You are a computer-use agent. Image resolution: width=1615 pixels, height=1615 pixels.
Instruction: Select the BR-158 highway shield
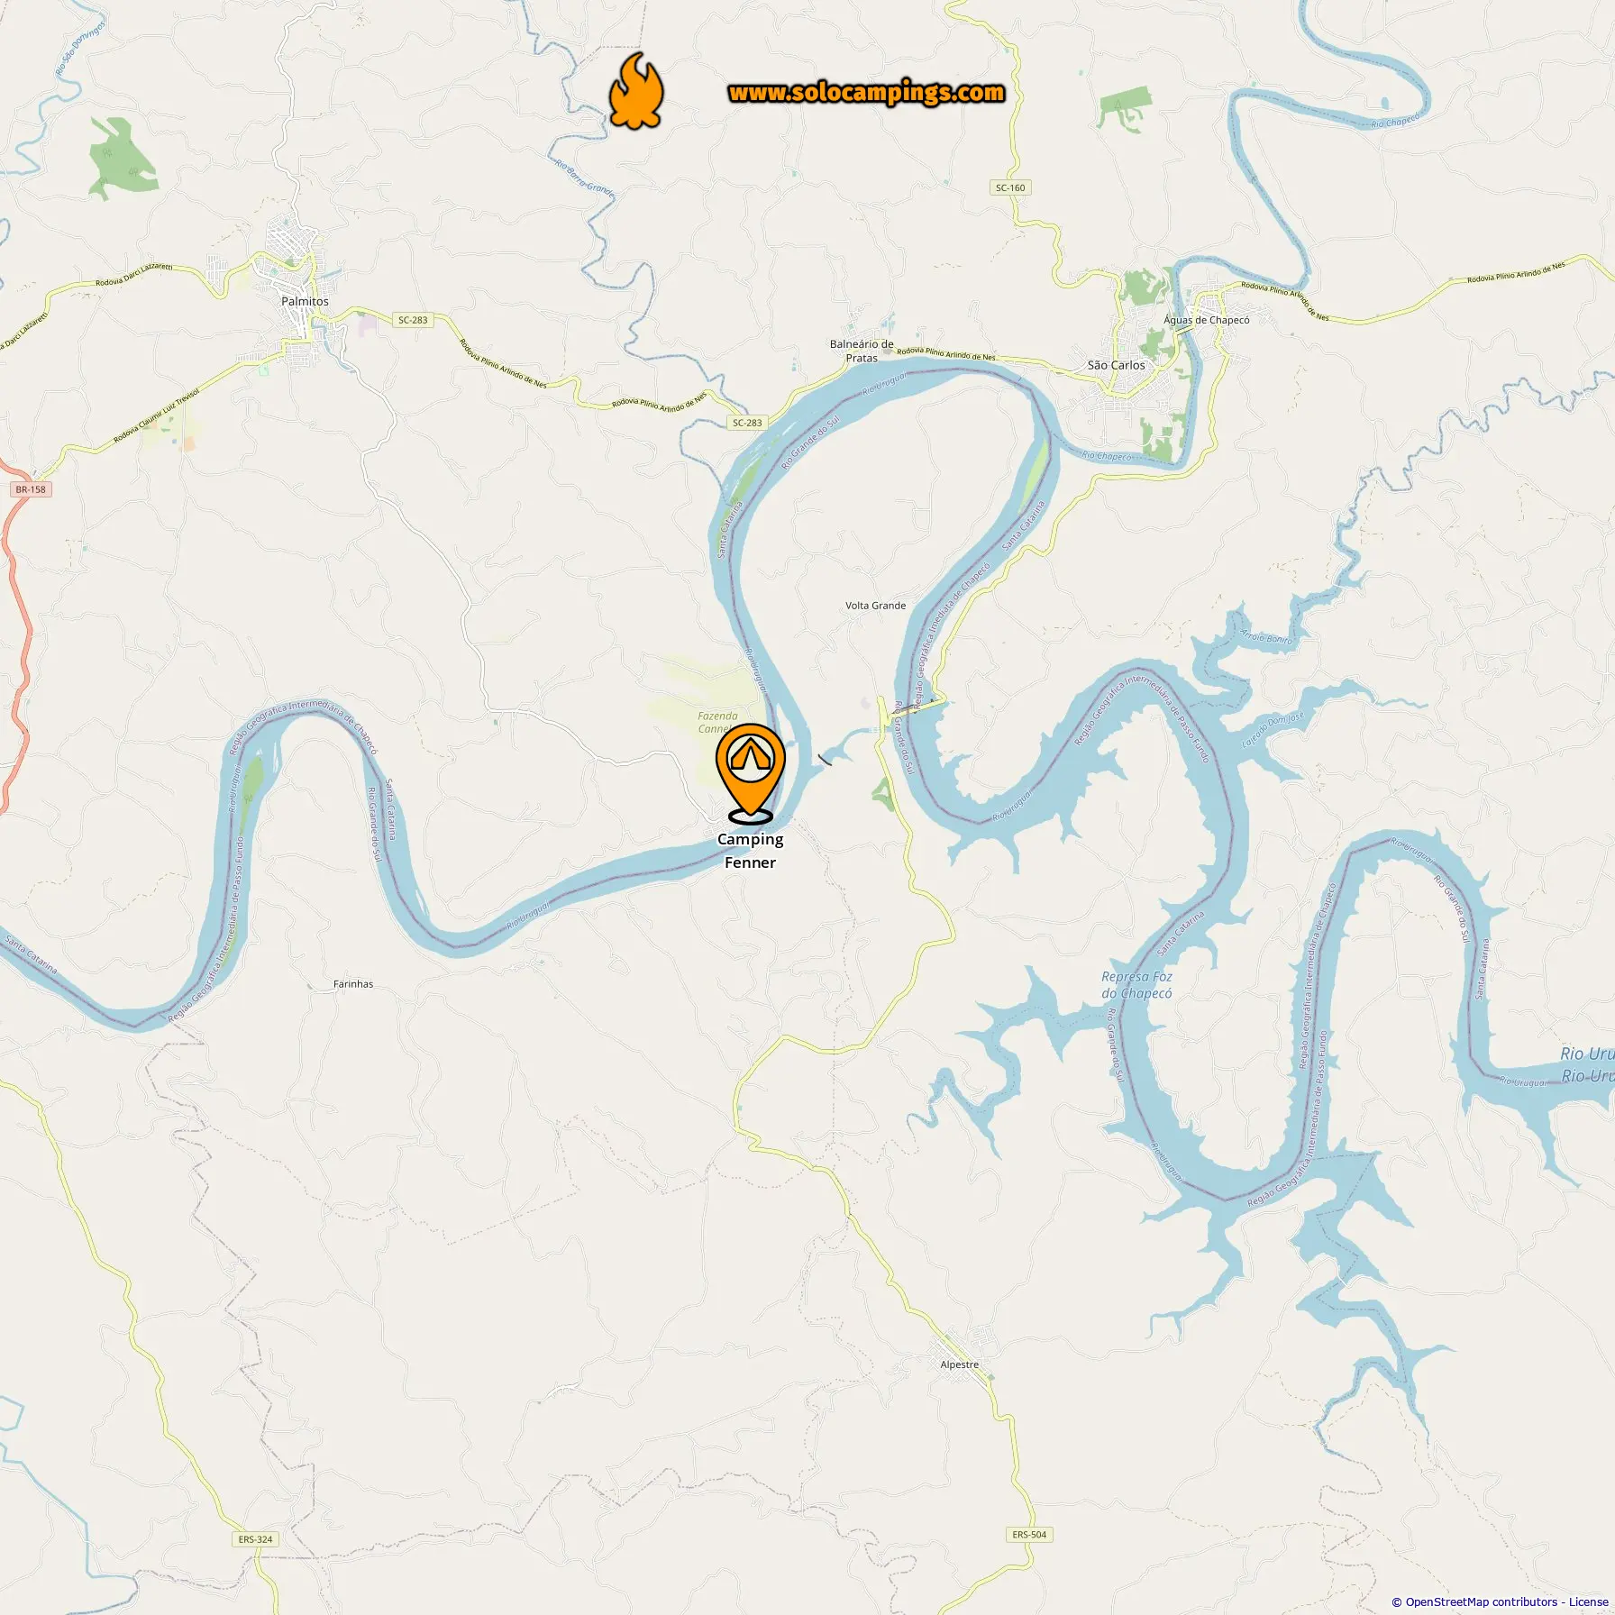[31, 489]
